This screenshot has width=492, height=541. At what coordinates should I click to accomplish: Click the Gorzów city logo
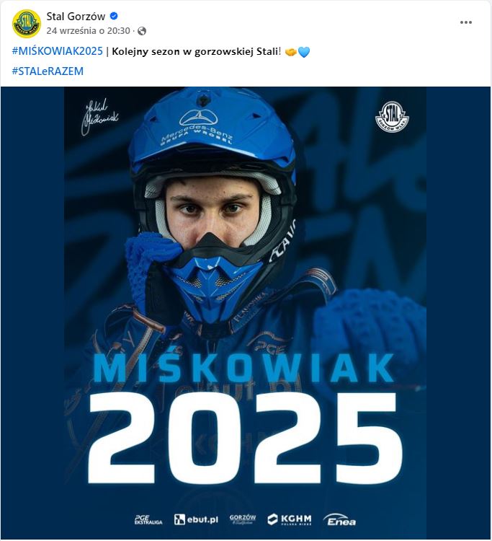tap(243, 519)
